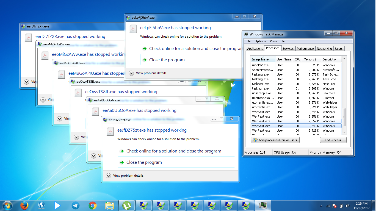Viewport: 376px width, 211px height.
Task: Open the Windows Start menu orb
Action: 7,206
